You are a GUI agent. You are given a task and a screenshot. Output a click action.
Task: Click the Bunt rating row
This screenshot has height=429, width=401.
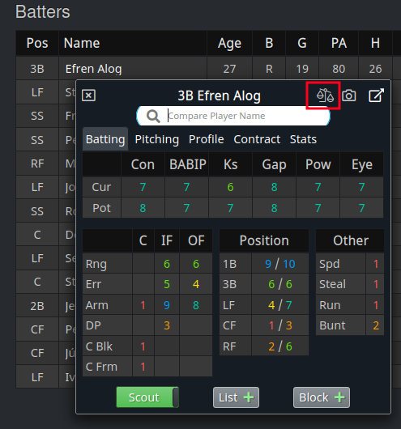point(350,325)
